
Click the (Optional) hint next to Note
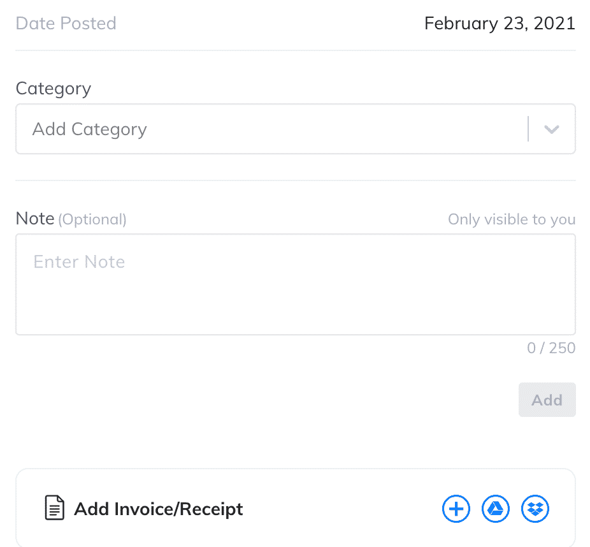(92, 219)
